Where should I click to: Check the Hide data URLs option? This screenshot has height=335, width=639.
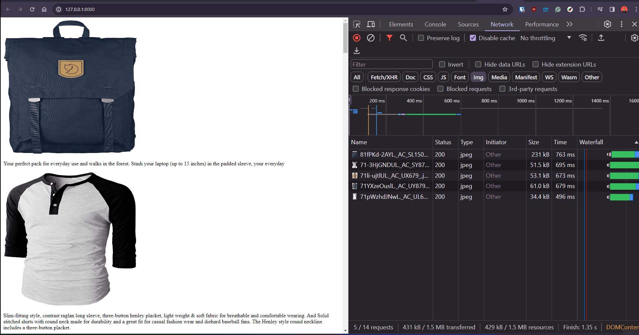[x=478, y=65]
